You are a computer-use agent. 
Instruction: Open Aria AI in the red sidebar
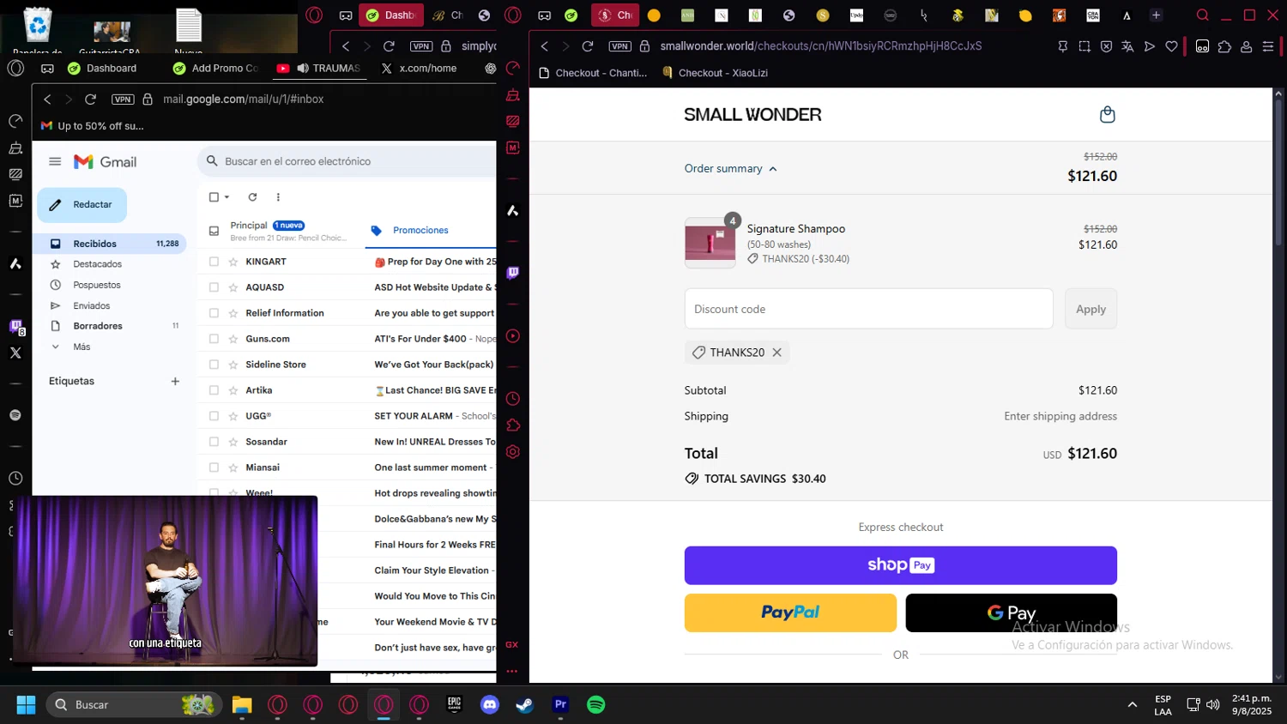[x=513, y=210]
